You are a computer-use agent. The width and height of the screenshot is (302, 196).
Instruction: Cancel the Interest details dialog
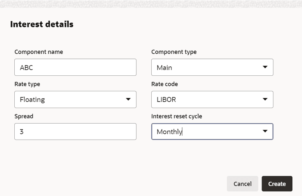tap(243, 184)
